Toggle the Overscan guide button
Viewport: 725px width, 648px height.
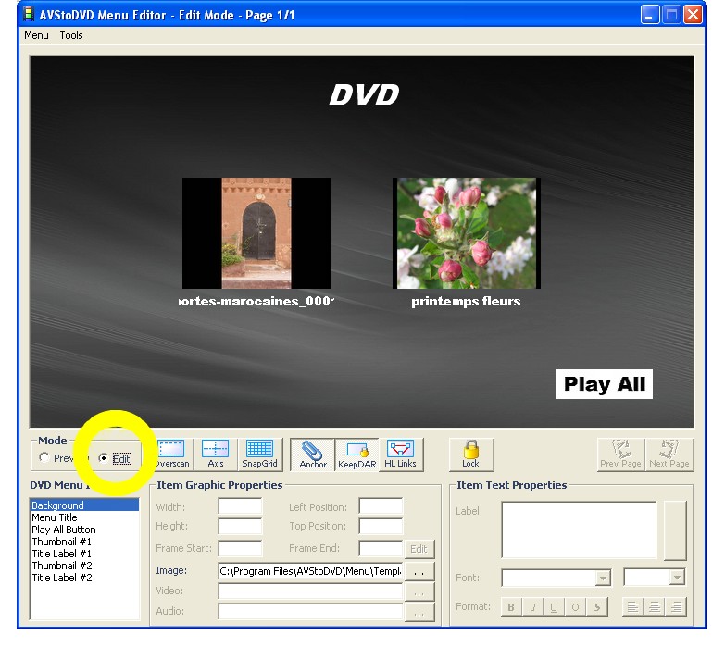tap(170, 454)
